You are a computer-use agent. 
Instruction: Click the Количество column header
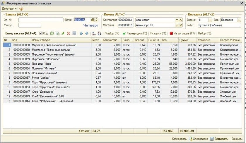click(112, 40)
